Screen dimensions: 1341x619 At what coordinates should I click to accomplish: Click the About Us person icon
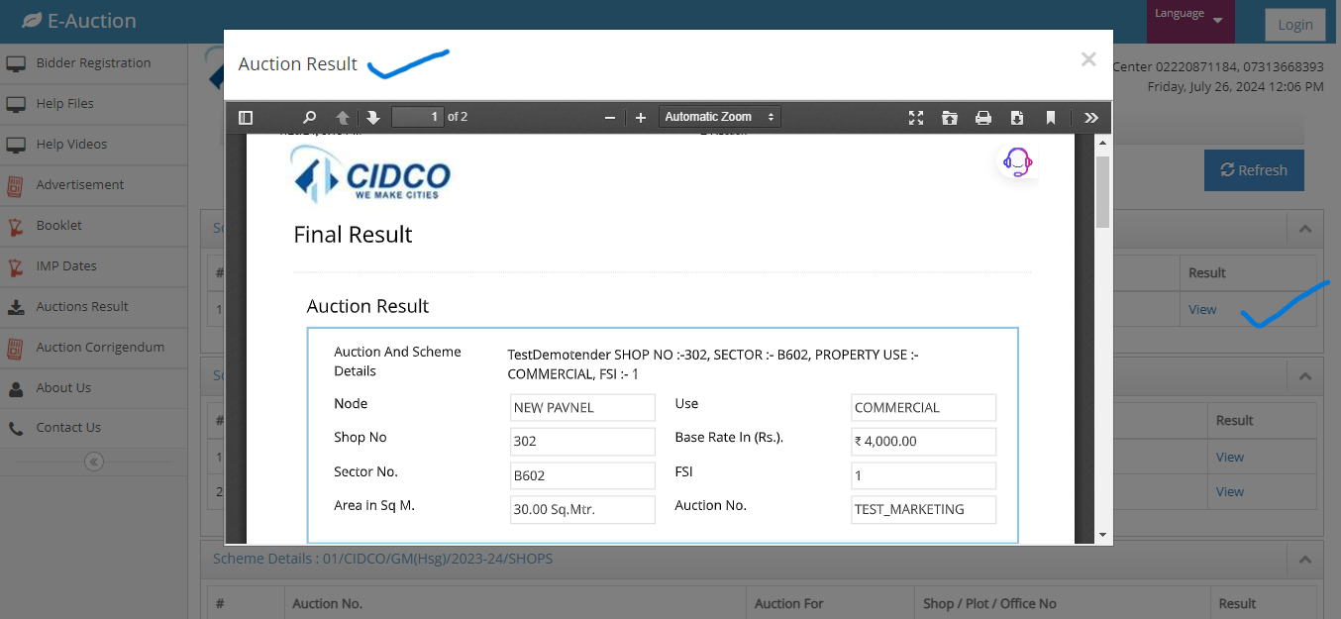click(15, 388)
